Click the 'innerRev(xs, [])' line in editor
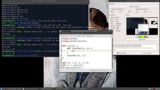 pyautogui.click(x=76, y=55)
